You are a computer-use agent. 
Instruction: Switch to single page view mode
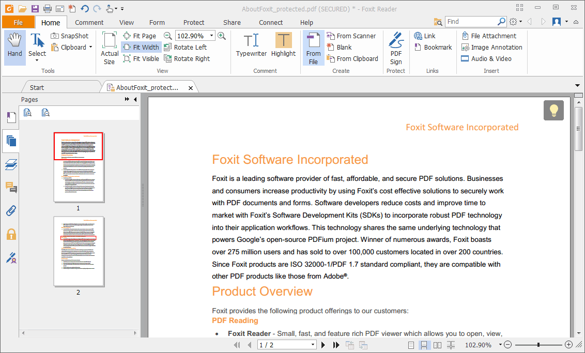411,345
